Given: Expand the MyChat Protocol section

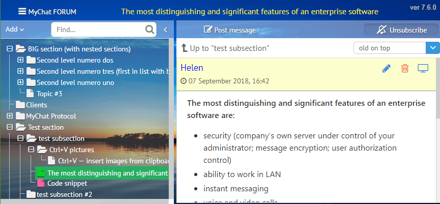Looking at the screenshot, I should [9, 116].
